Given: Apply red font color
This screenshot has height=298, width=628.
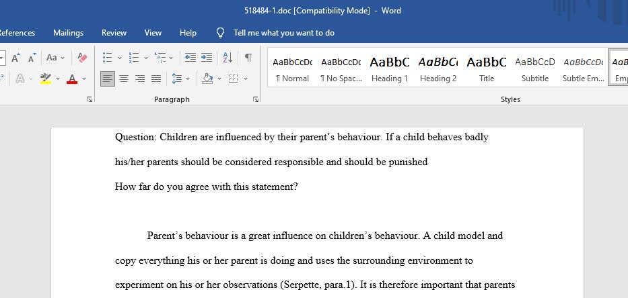Looking at the screenshot, I should (72, 79).
